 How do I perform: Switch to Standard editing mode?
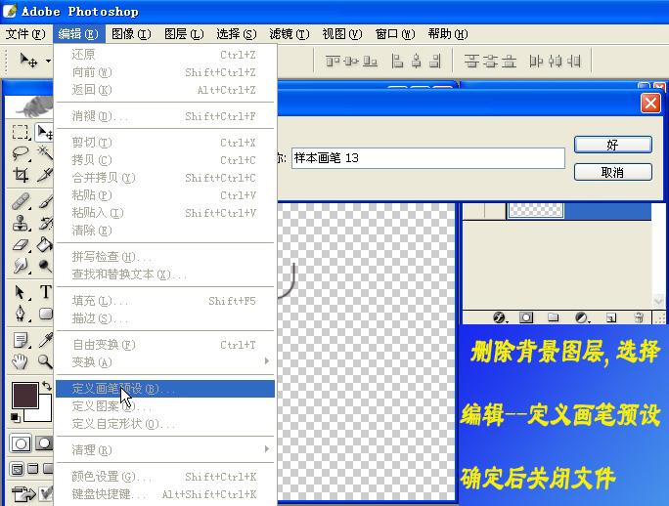[21, 443]
